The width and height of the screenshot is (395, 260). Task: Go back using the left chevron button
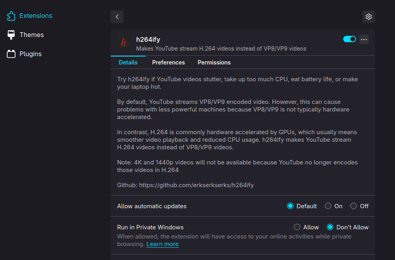coord(117,17)
